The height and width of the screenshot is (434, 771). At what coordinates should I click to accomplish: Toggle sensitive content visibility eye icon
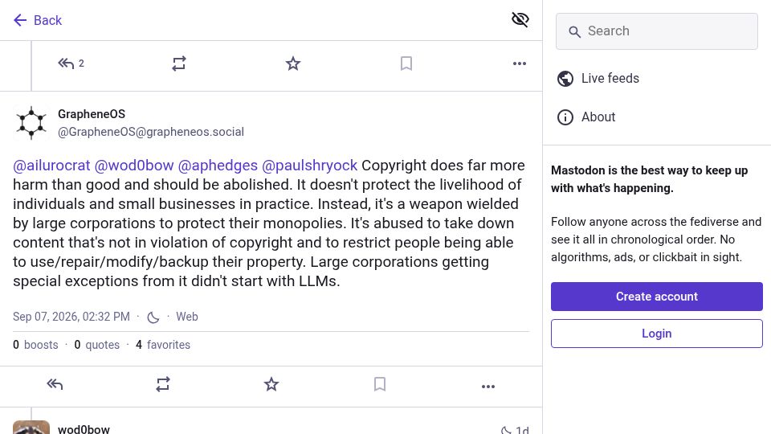tap(520, 19)
